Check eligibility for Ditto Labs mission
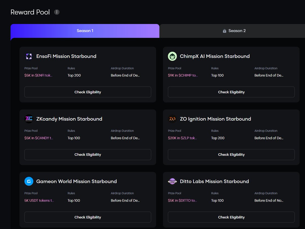305x229 pixels. click(x=231, y=217)
